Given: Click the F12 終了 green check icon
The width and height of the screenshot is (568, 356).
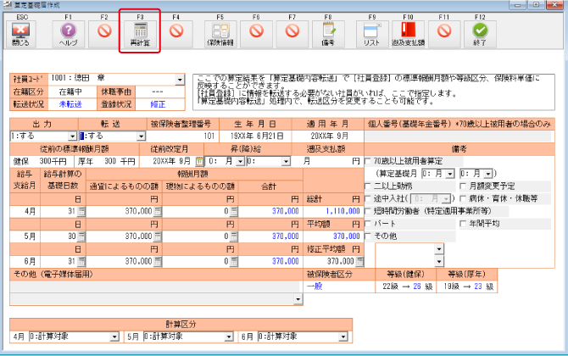Looking at the screenshot, I should coord(480,31).
